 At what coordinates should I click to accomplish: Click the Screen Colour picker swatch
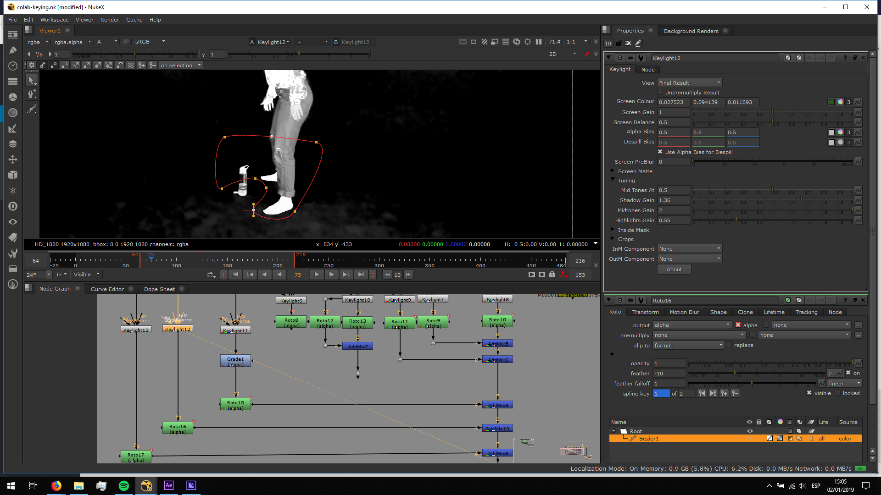(x=831, y=102)
